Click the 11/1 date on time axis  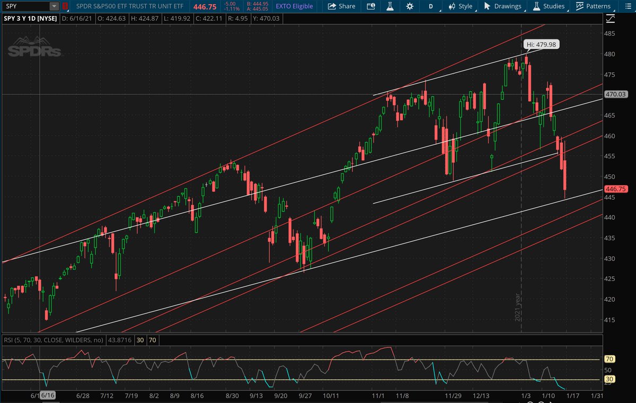coord(377,396)
